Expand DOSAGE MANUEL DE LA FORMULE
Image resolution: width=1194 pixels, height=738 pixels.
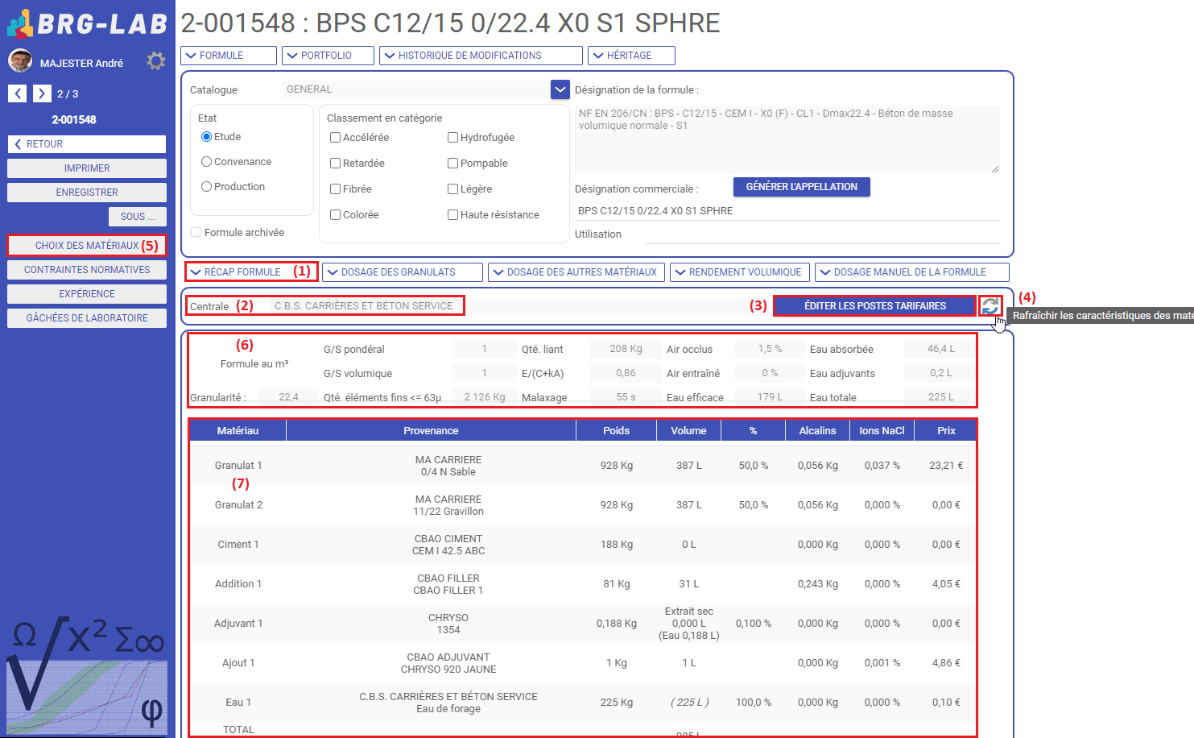tap(912, 272)
